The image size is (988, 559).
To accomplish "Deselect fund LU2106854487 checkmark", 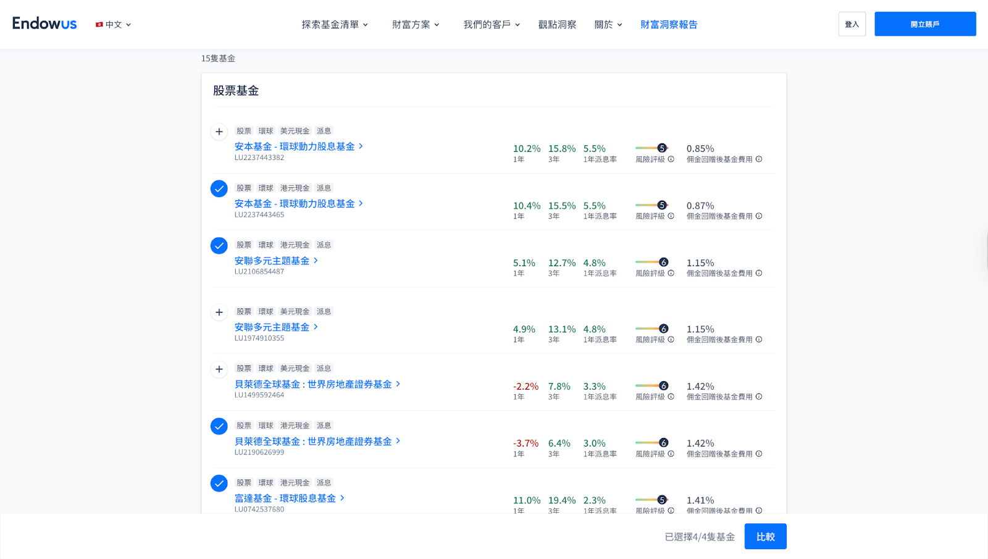I will (x=219, y=246).
